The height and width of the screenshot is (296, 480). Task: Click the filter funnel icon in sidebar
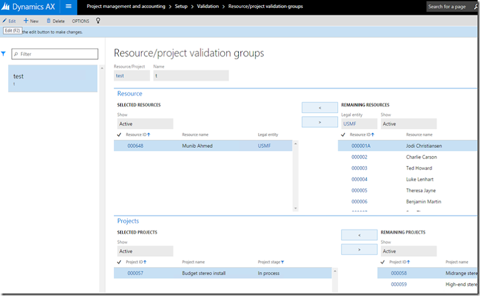[4, 54]
